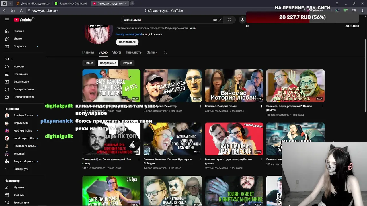Switch to the Донаты browser tab
This screenshot has height=206, width=367.
33,3
